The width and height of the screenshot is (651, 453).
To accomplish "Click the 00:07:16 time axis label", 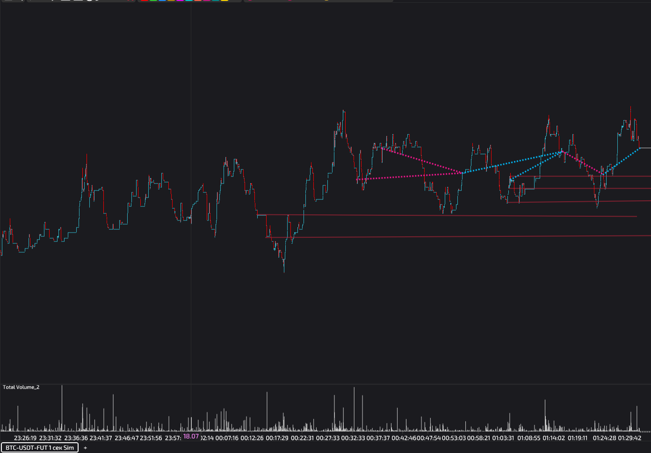I will click(x=227, y=438).
